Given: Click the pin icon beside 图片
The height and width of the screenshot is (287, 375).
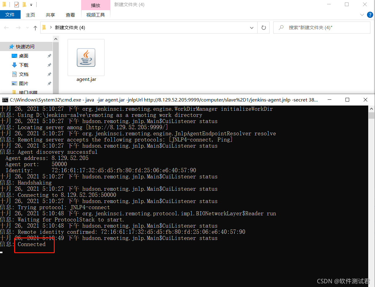Looking at the screenshot, I should pos(49,83).
